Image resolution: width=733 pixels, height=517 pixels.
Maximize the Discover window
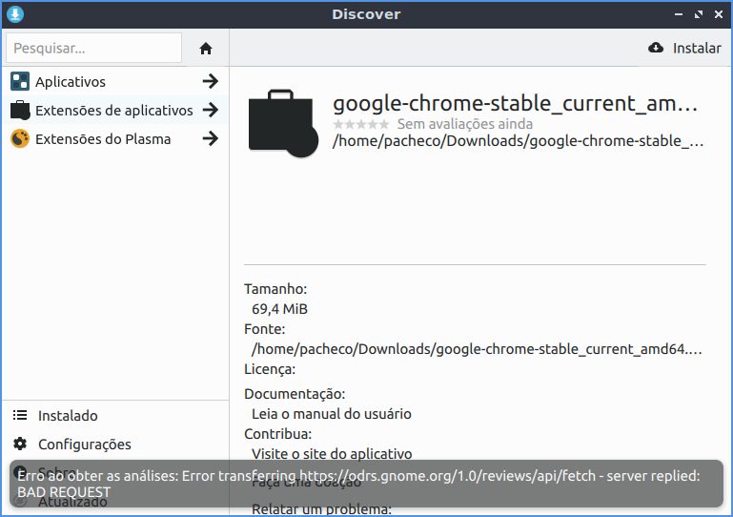click(699, 14)
